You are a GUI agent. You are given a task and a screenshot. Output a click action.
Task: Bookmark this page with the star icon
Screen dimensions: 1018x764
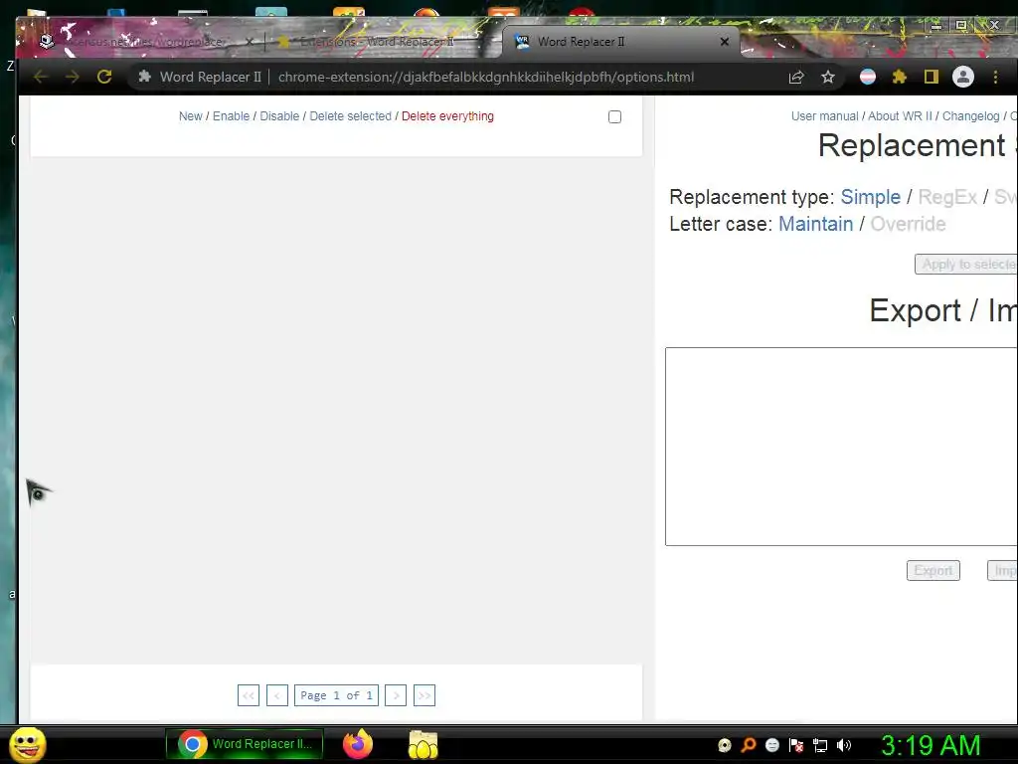point(828,78)
